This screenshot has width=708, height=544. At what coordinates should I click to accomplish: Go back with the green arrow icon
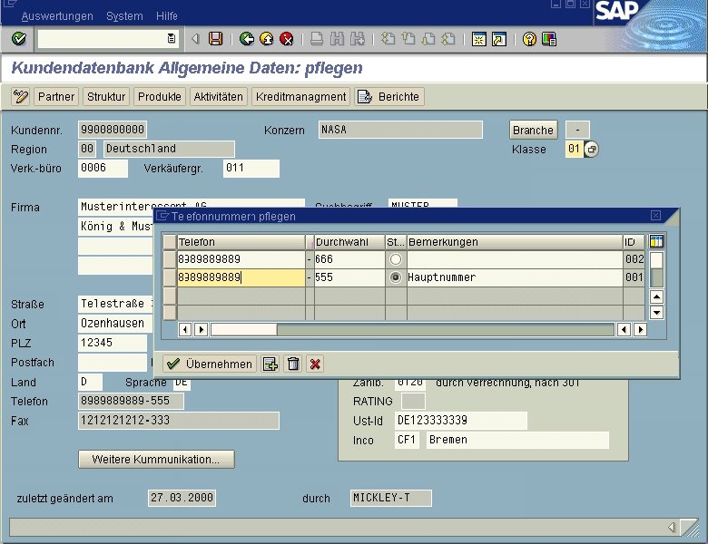click(x=247, y=39)
